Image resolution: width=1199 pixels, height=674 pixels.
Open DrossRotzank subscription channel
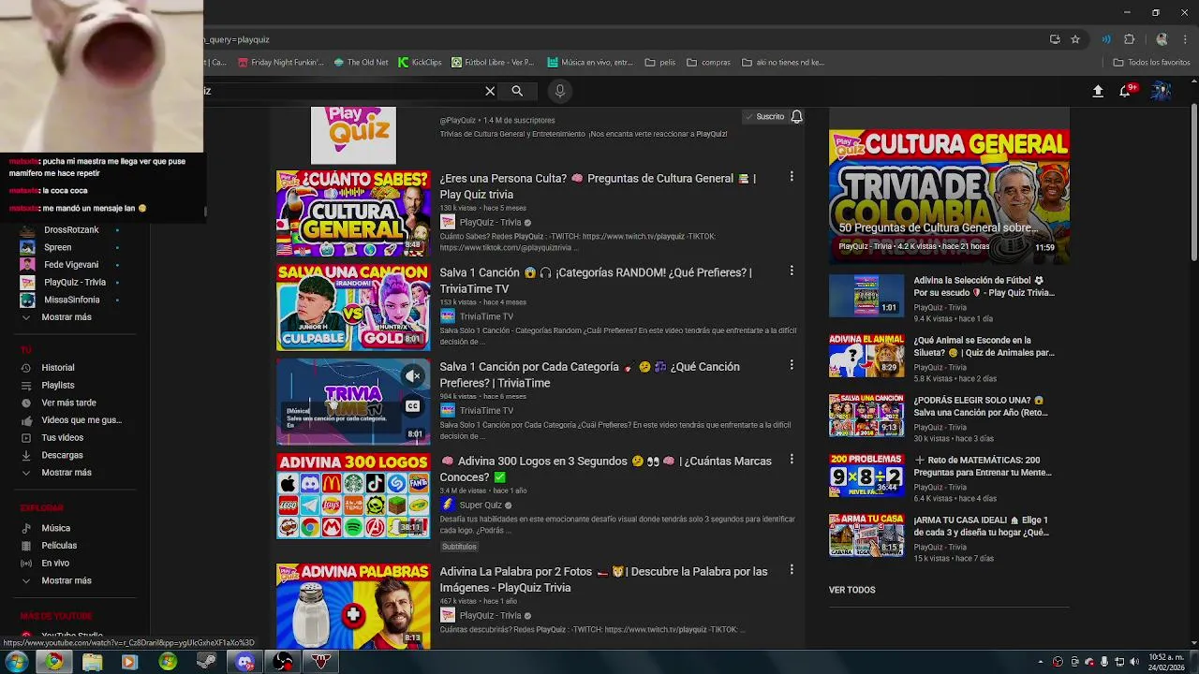tap(71, 230)
